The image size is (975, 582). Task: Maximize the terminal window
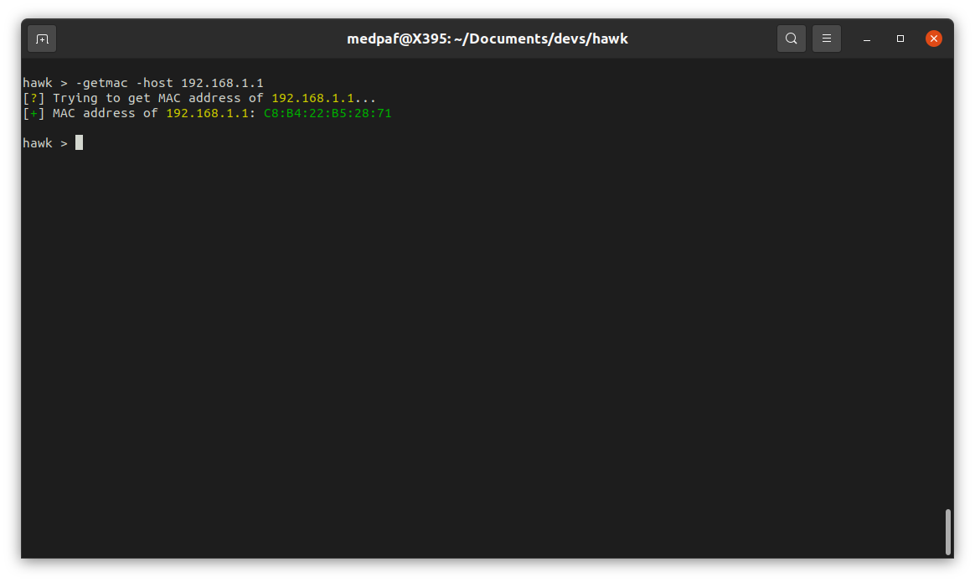(x=900, y=39)
